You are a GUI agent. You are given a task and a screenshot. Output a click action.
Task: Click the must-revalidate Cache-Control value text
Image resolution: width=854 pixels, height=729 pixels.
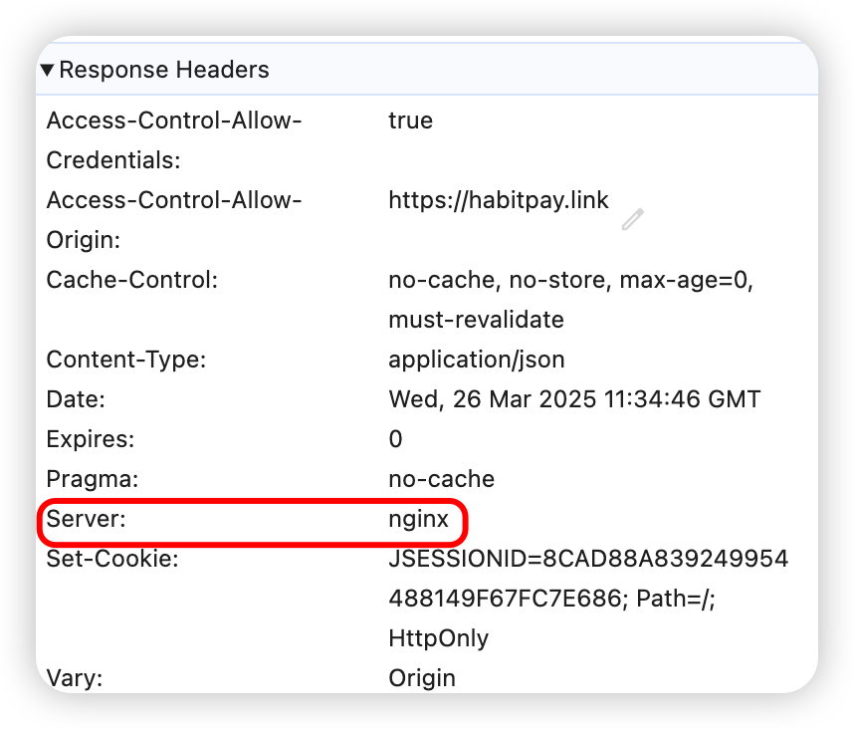pos(476,320)
